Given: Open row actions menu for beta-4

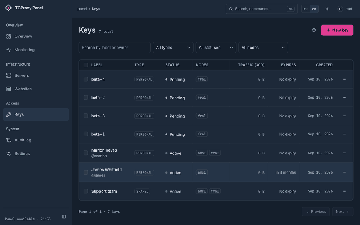Looking at the screenshot, I should pos(345,79).
